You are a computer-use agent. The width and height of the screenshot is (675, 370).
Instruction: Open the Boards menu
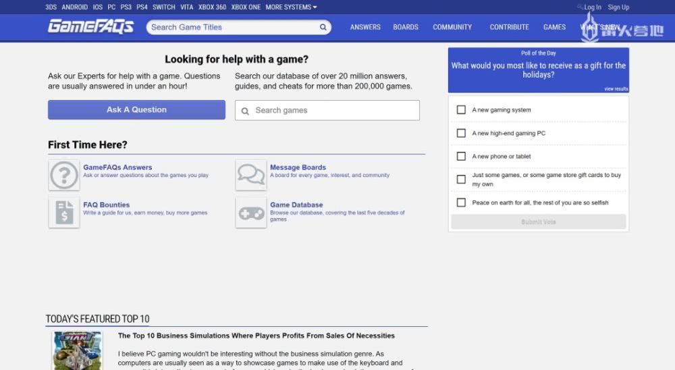(x=406, y=27)
